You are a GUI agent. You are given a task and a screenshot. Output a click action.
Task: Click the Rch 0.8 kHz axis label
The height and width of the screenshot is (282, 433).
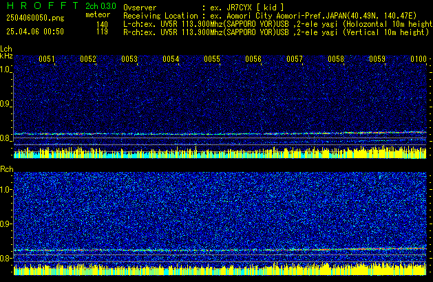6,258
